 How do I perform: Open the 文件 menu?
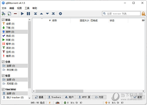(x=4, y=8)
